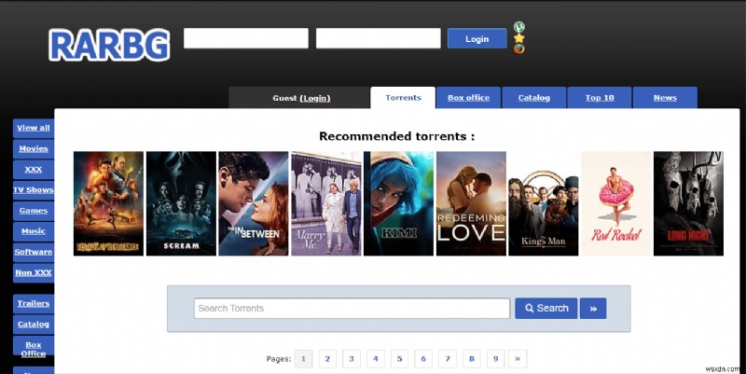Screen dimensions: 746x374
Task: Go to page 9
Action: 496,359
